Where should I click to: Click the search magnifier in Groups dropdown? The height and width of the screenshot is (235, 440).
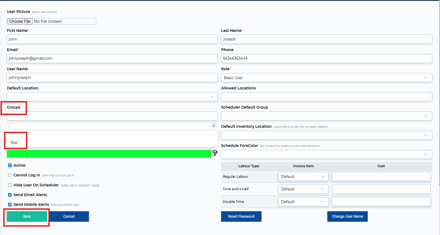point(214,126)
